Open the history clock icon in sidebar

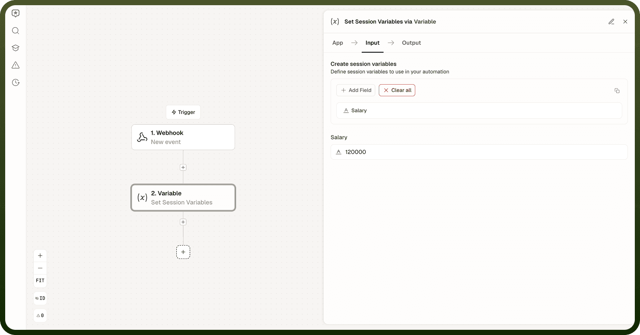coord(16,82)
